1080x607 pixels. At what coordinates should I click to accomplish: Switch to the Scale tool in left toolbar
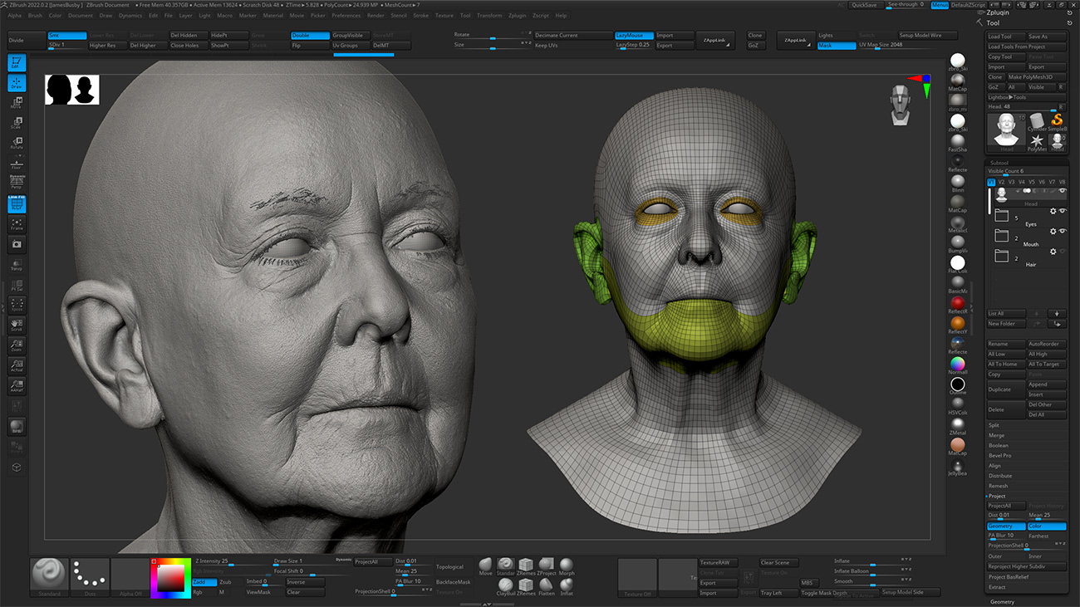(17, 123)
